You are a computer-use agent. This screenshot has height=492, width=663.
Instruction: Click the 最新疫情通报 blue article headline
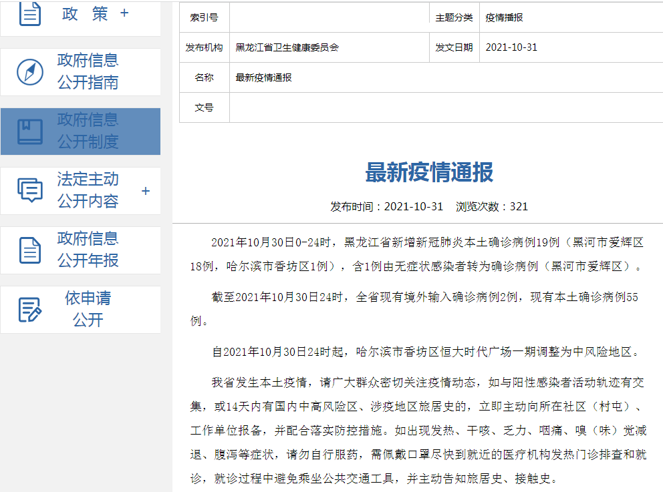pyautogui.click(x=428, y=173)
